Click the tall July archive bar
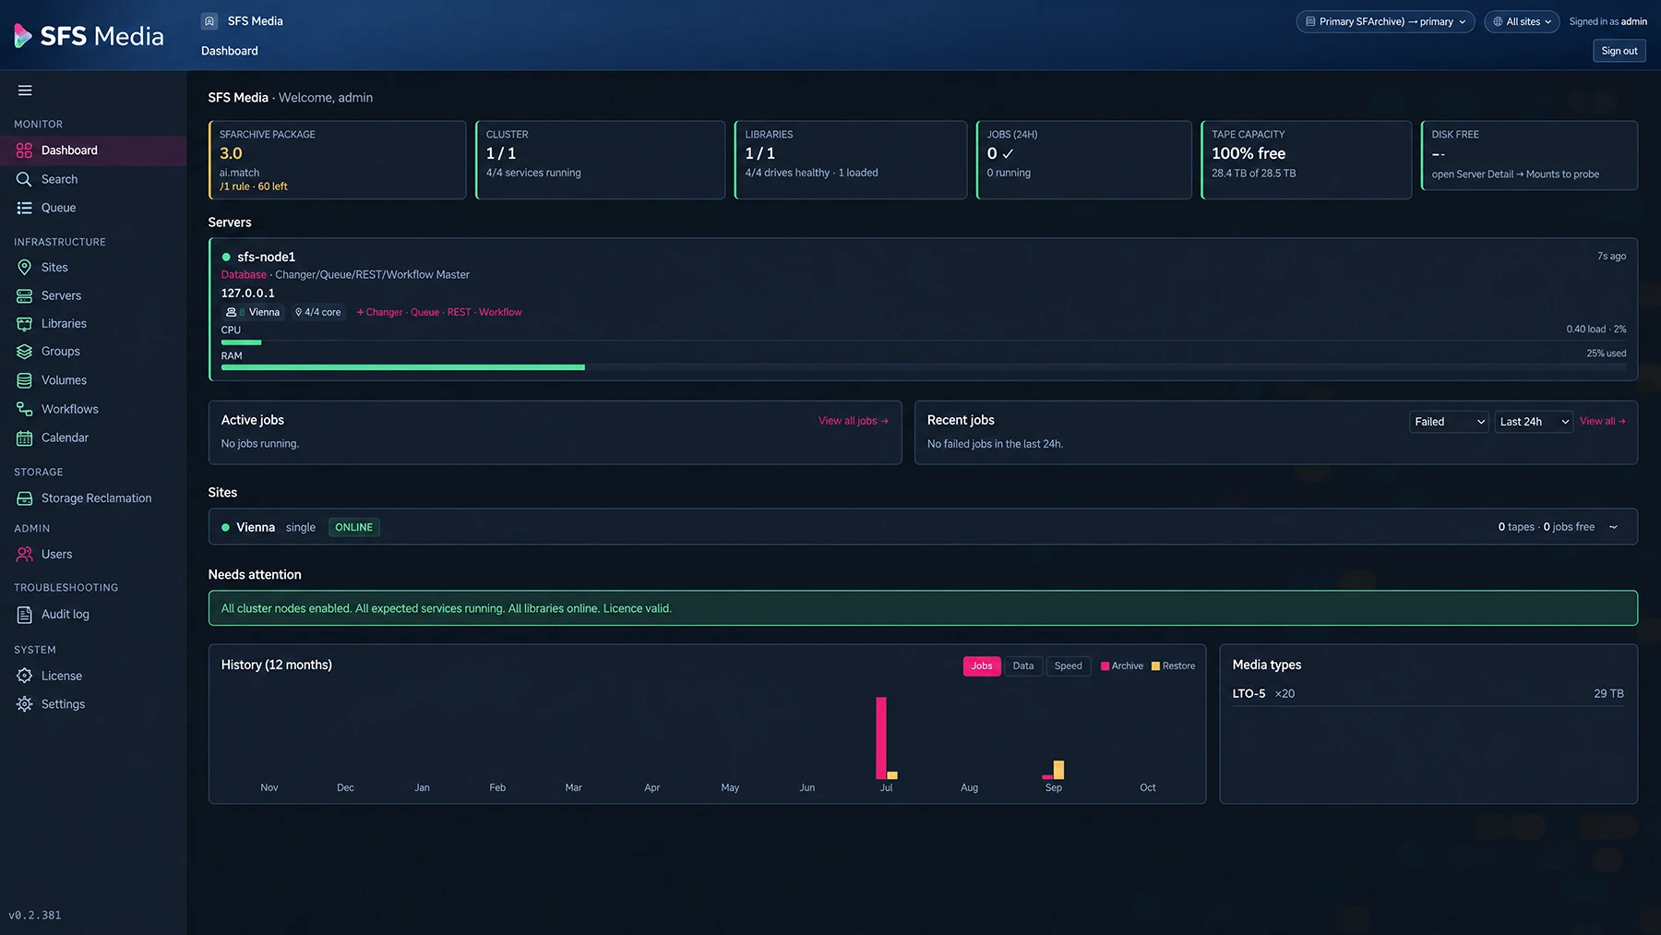Screen dimensions: 1661x935 (881, 738)
